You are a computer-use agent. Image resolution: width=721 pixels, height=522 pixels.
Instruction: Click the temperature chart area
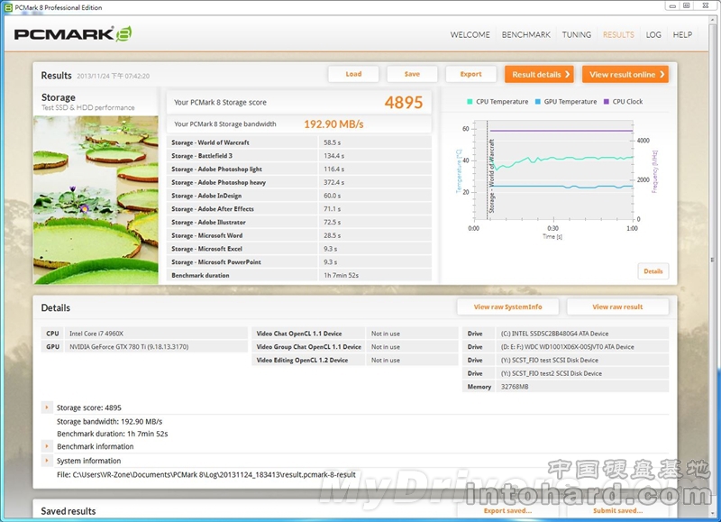[x=553, y=170]
